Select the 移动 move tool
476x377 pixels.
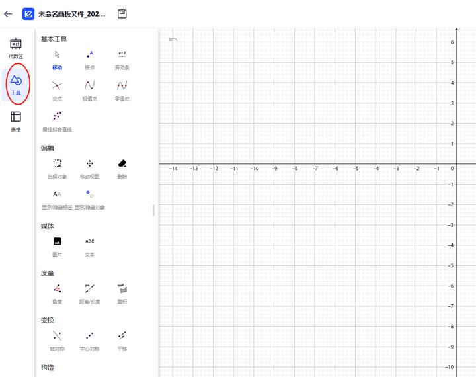(x=57, y=61)
